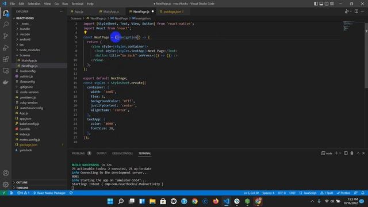Image resolution: width=368 pixels, height=207 pixels.
Task: Open Visual Studio Code on Windows taskbar
Action: point(226,201)
